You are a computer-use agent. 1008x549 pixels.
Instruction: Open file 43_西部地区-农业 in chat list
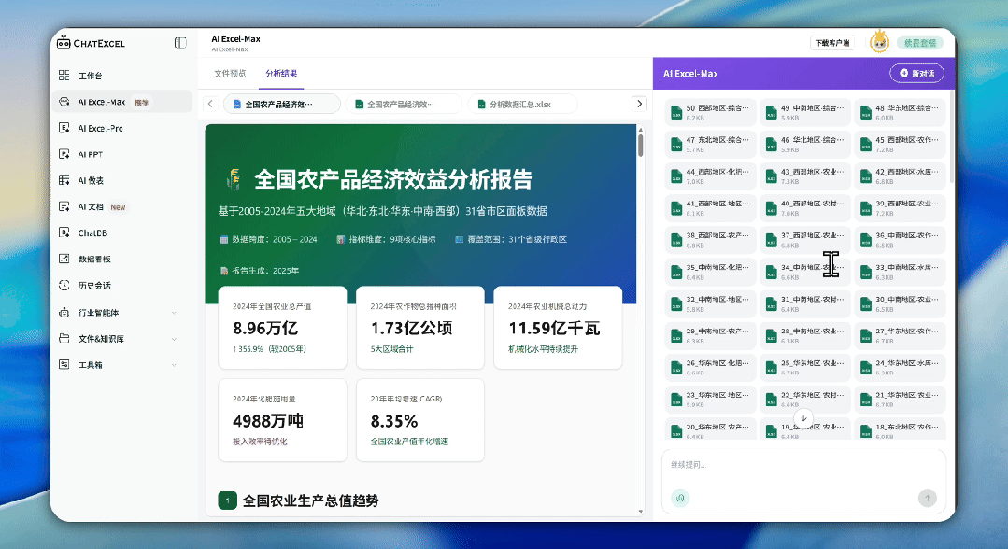coord(805,176)
